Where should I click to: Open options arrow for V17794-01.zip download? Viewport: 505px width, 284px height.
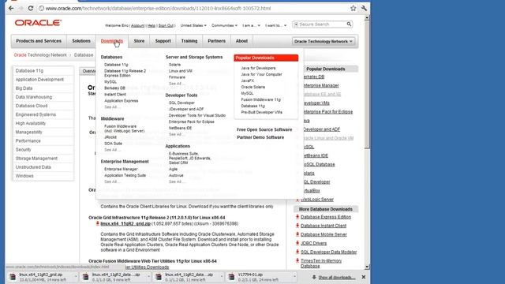(x=294, y=276)
